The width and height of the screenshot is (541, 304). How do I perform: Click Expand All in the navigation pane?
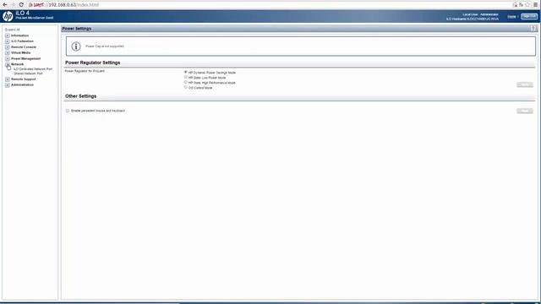(13, 30)
